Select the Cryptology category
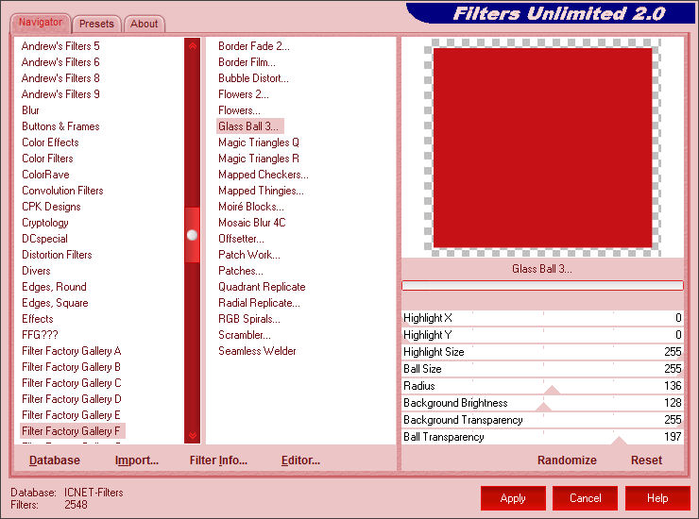Screen dimensions: 699x519 point(45,223)
